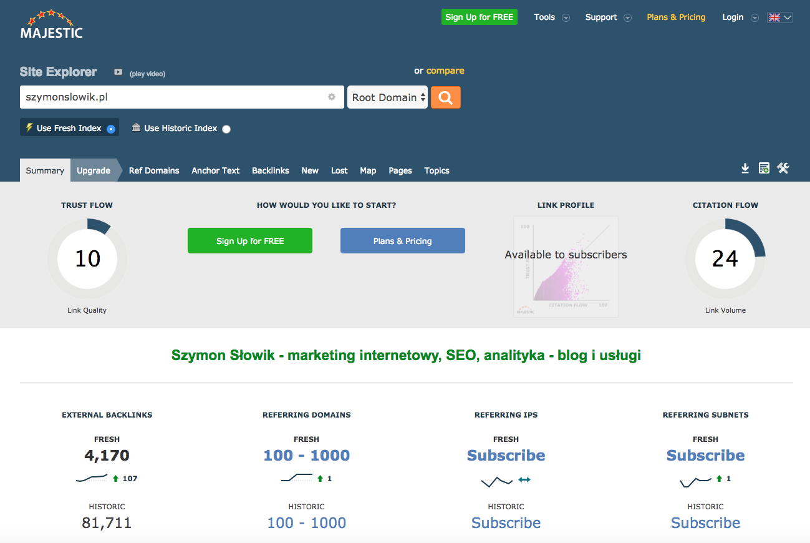Open Plans & Pricing header link

pyautogui.click(x=676, y=17)
